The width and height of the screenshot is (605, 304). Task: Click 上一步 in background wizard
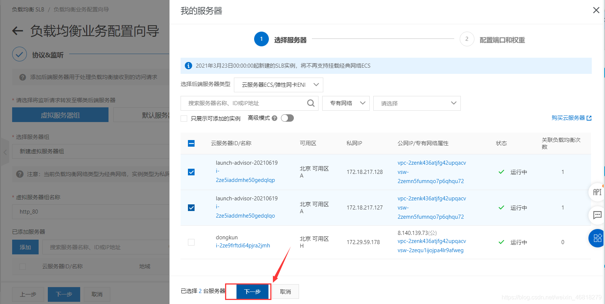point(28,294)
